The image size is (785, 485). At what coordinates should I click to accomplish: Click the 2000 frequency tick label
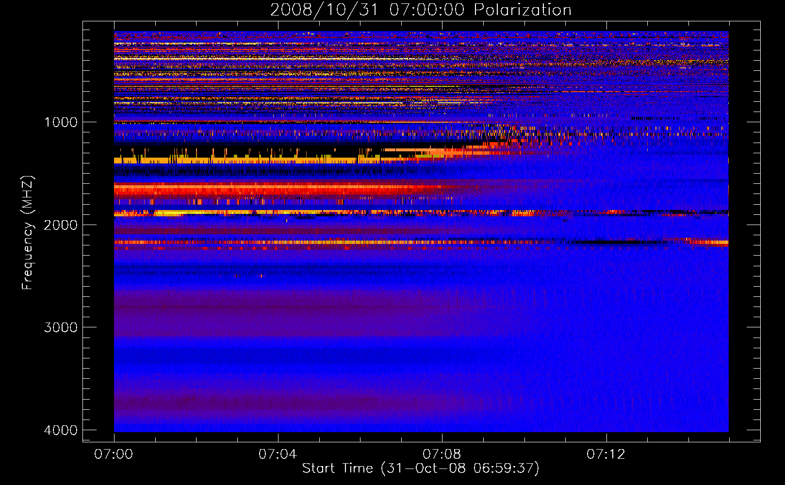[61, 225]
